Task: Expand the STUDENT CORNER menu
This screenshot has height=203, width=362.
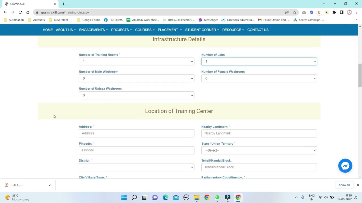Action: [x=202, y=30]
